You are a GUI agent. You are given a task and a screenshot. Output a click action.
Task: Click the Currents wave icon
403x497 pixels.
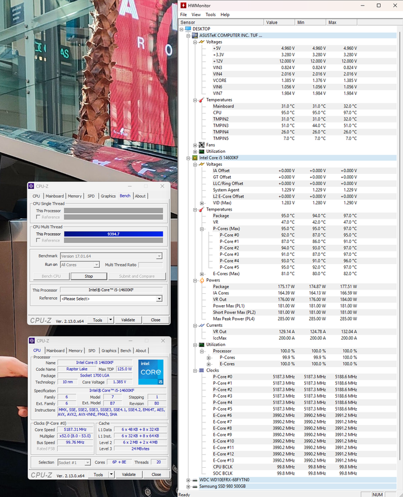(201, 325)
